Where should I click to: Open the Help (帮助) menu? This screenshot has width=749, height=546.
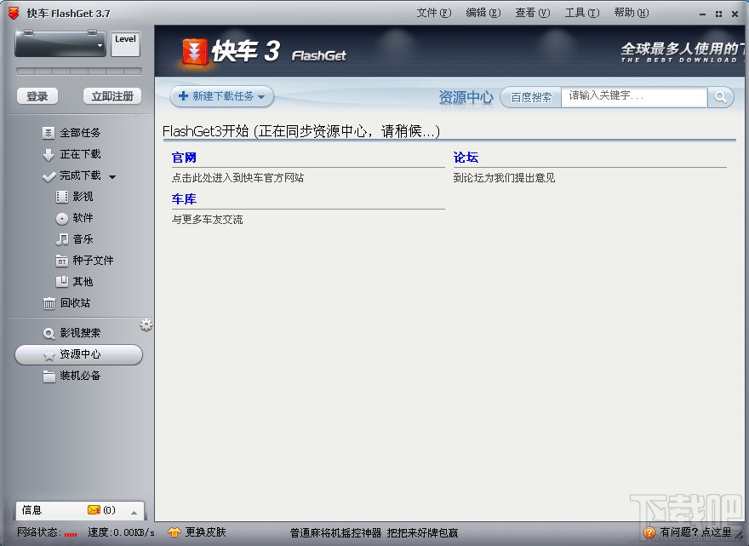coord(631,13)
